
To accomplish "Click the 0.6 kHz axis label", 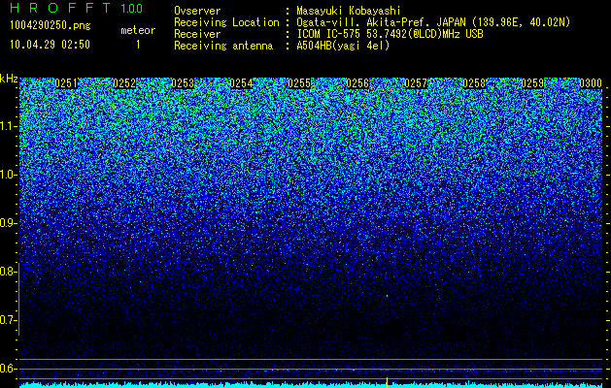I will [x=8, y=369].
